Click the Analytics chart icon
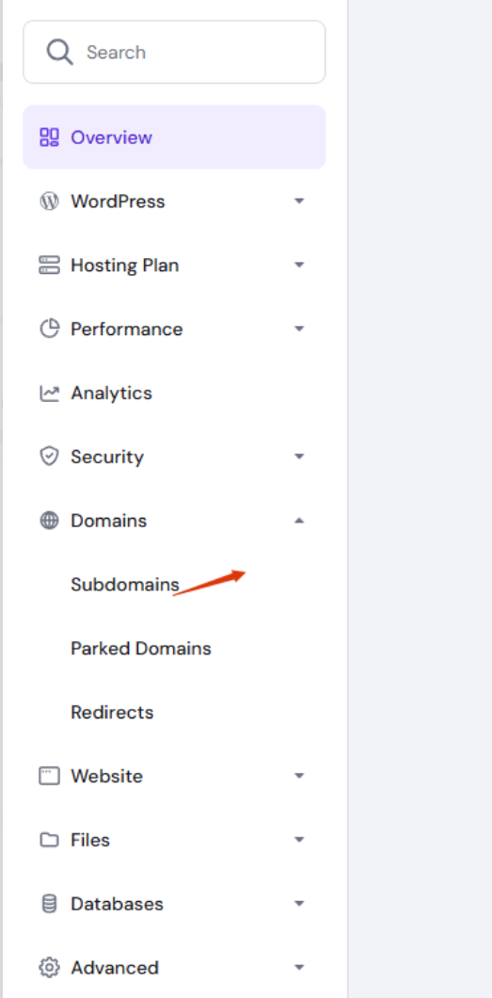The image size is (492, 998). [49, 393]
